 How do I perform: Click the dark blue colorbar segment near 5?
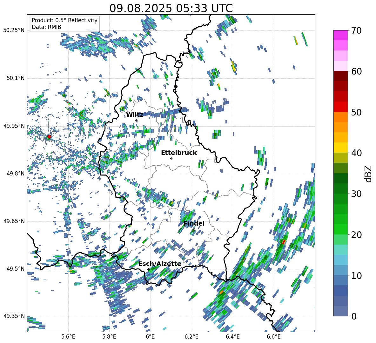coord(340,290)
